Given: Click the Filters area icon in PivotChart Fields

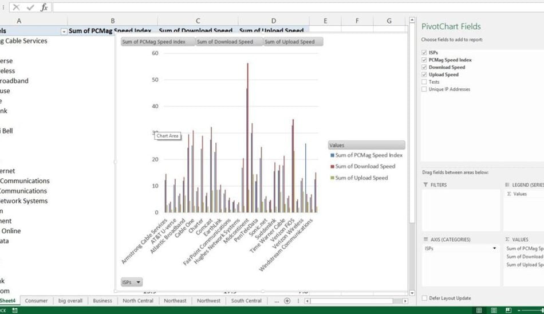Looking at the screenshot, I should click(425, 185).
